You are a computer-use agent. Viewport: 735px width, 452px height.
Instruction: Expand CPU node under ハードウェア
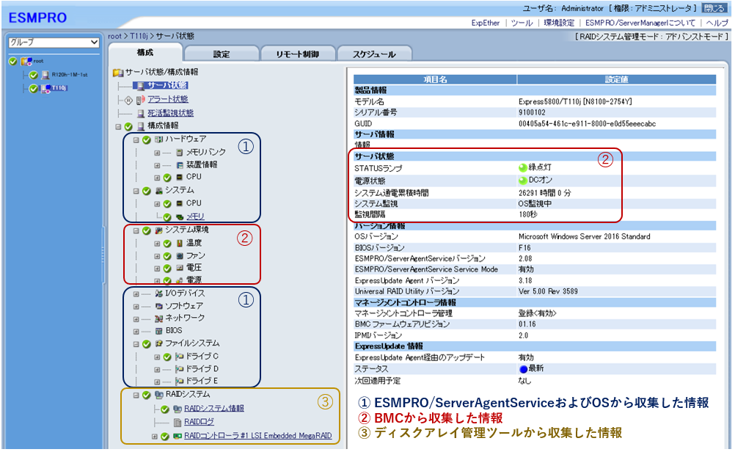(x=157, y=178)
